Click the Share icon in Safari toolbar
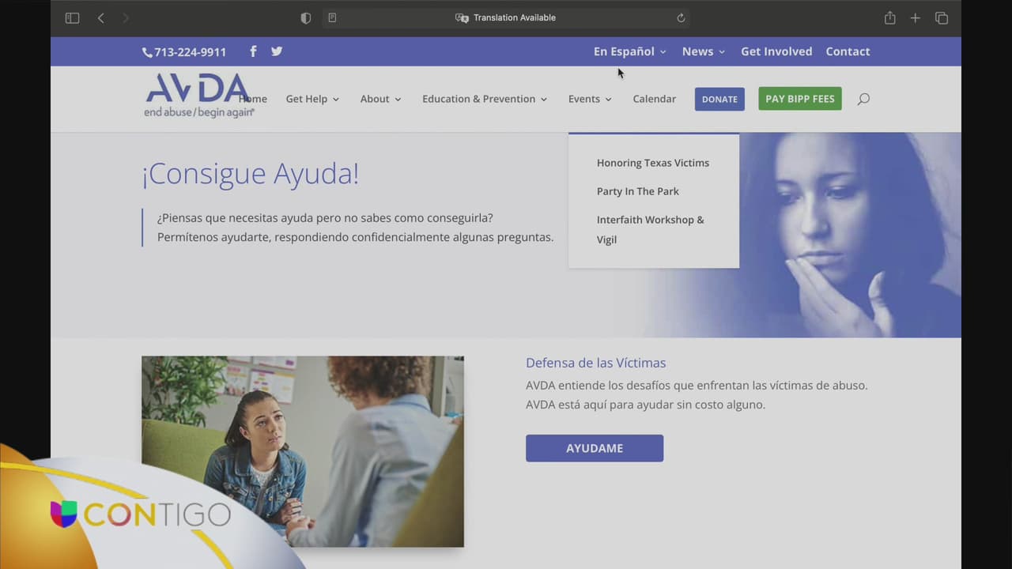Viewport: 1012px width, 569px height. pyautogui.click(x=889, y=18)
